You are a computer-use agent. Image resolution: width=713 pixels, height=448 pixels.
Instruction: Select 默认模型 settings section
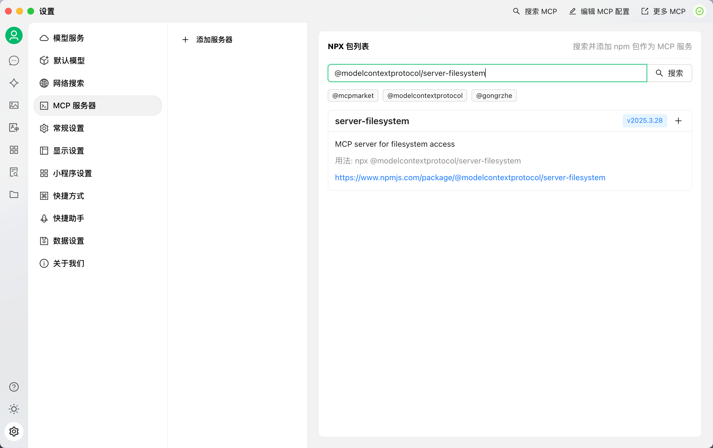(98, 61)
